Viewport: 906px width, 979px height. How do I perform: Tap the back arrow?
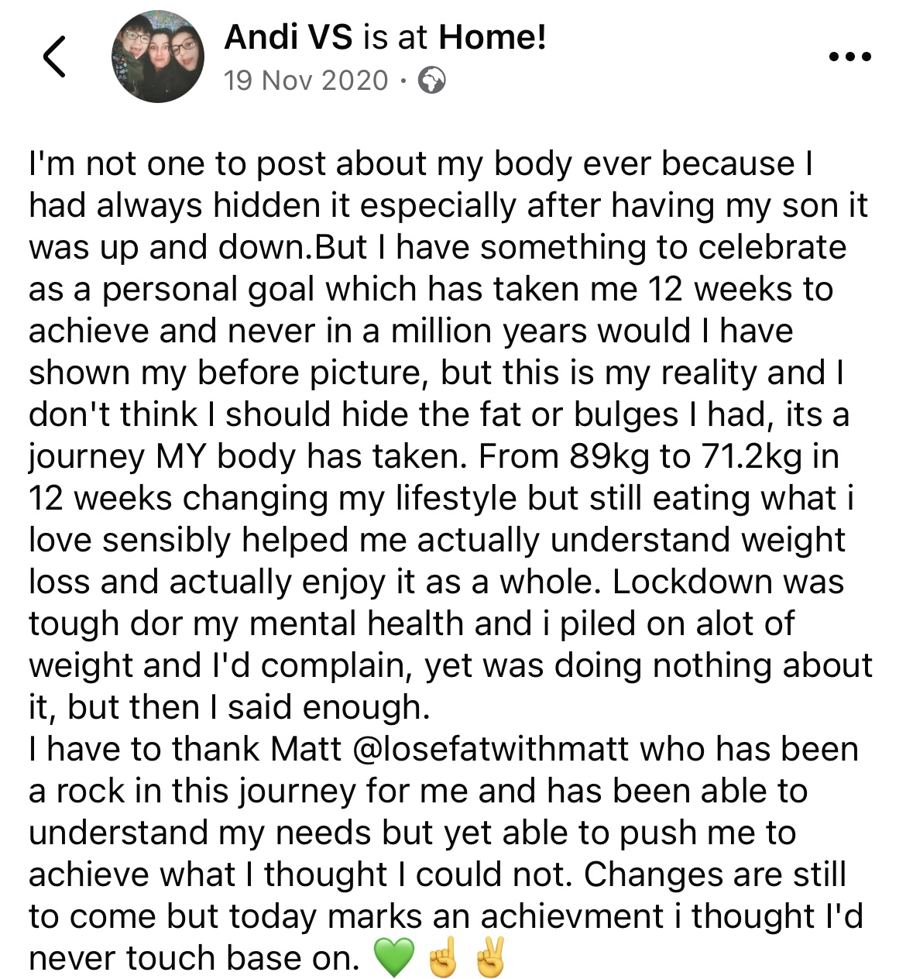(x=53, y=57)
